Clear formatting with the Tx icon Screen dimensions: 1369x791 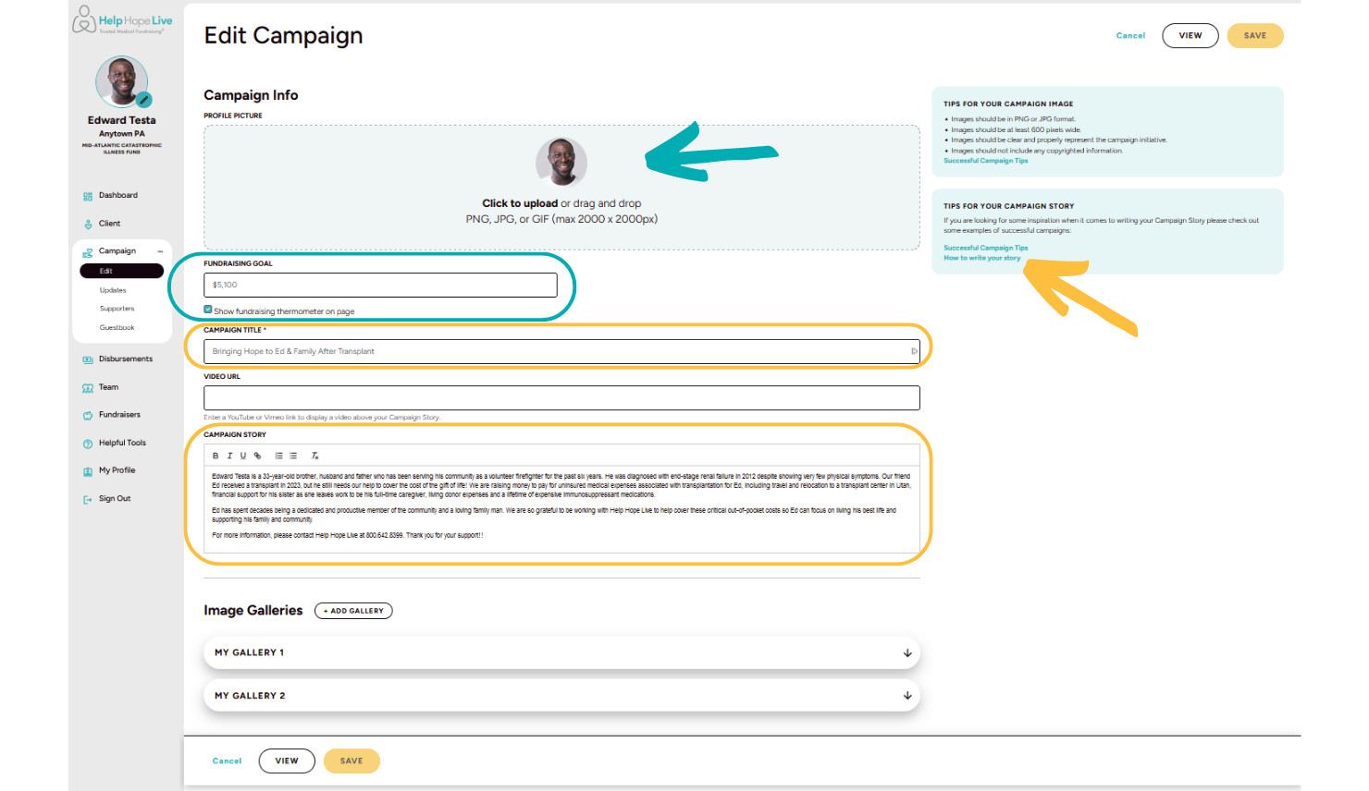point(315,456)
